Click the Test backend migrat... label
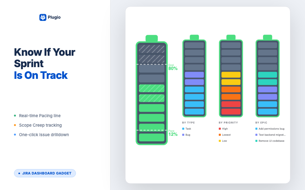Screen dimensions: 305x190 (x=272, y=135)
